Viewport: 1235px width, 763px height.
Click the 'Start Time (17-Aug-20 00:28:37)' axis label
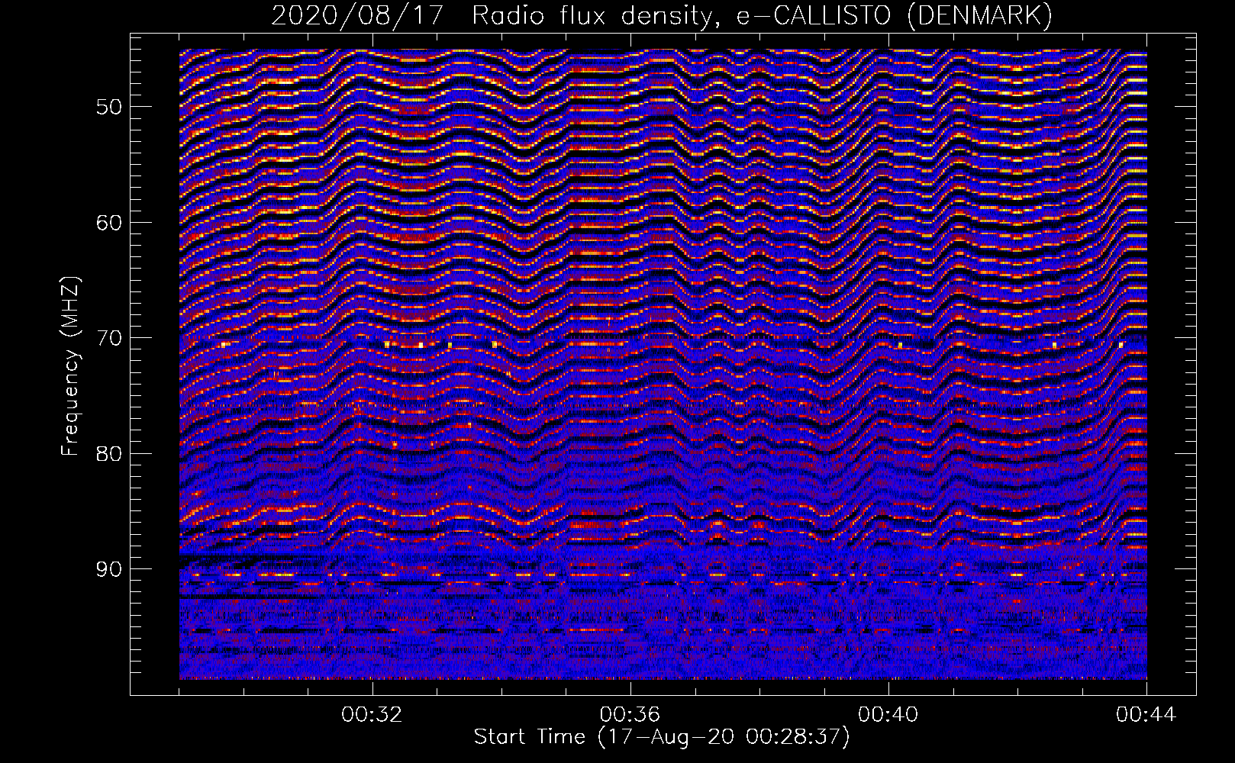tap(662, 737)
